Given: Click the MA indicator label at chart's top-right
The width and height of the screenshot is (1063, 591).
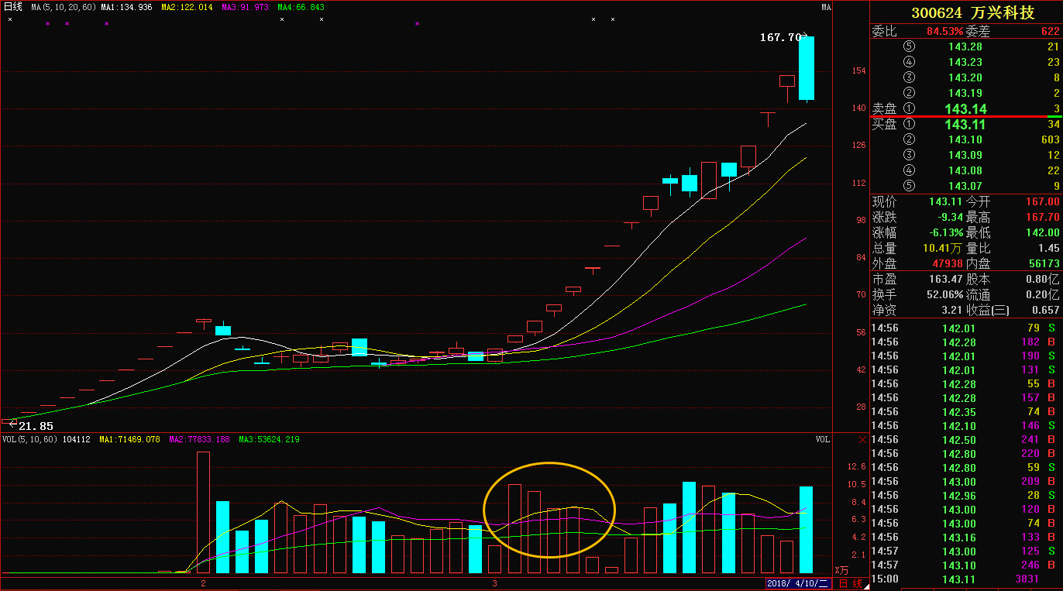Looking at the screenshot, I should pos(826,7).
